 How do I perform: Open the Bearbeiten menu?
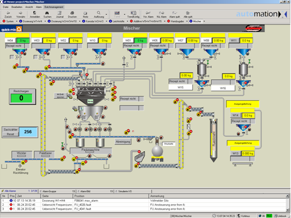point(17,7)
